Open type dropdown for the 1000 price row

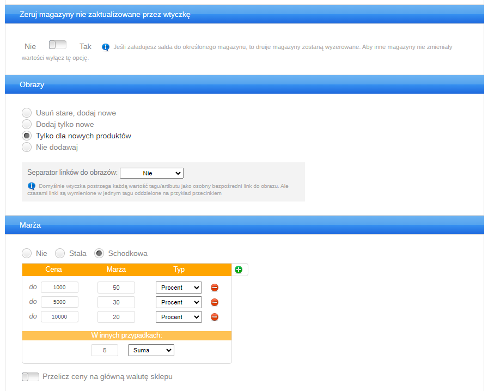(x=179, y=288)
